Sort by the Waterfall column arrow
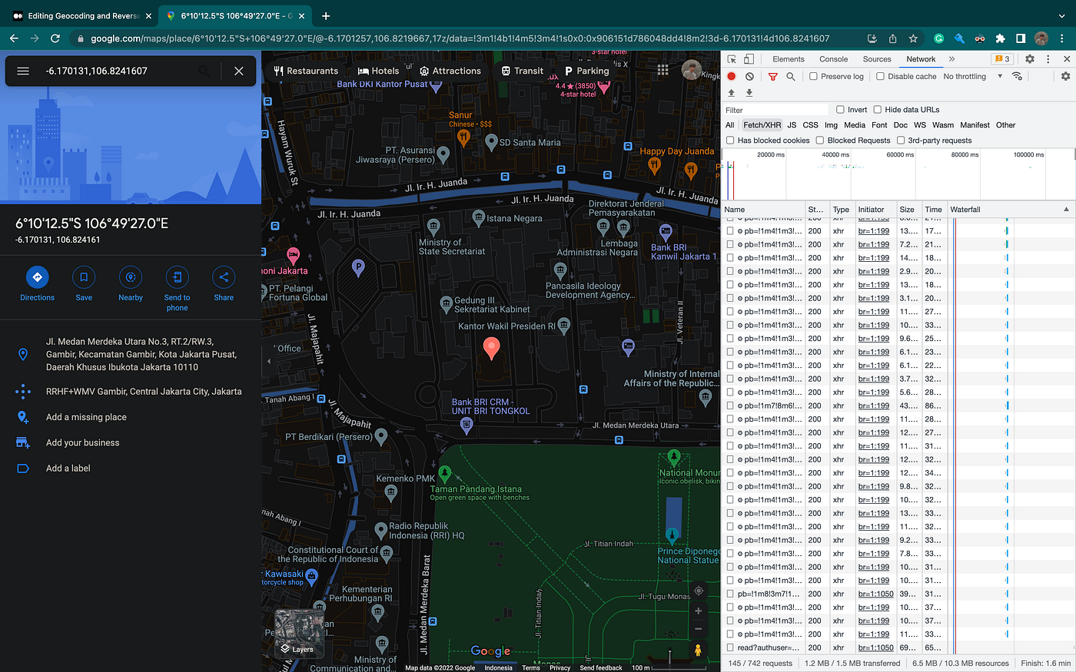Image resolution: width=1076 pixels, height=672 pixels. [1066, 210]
